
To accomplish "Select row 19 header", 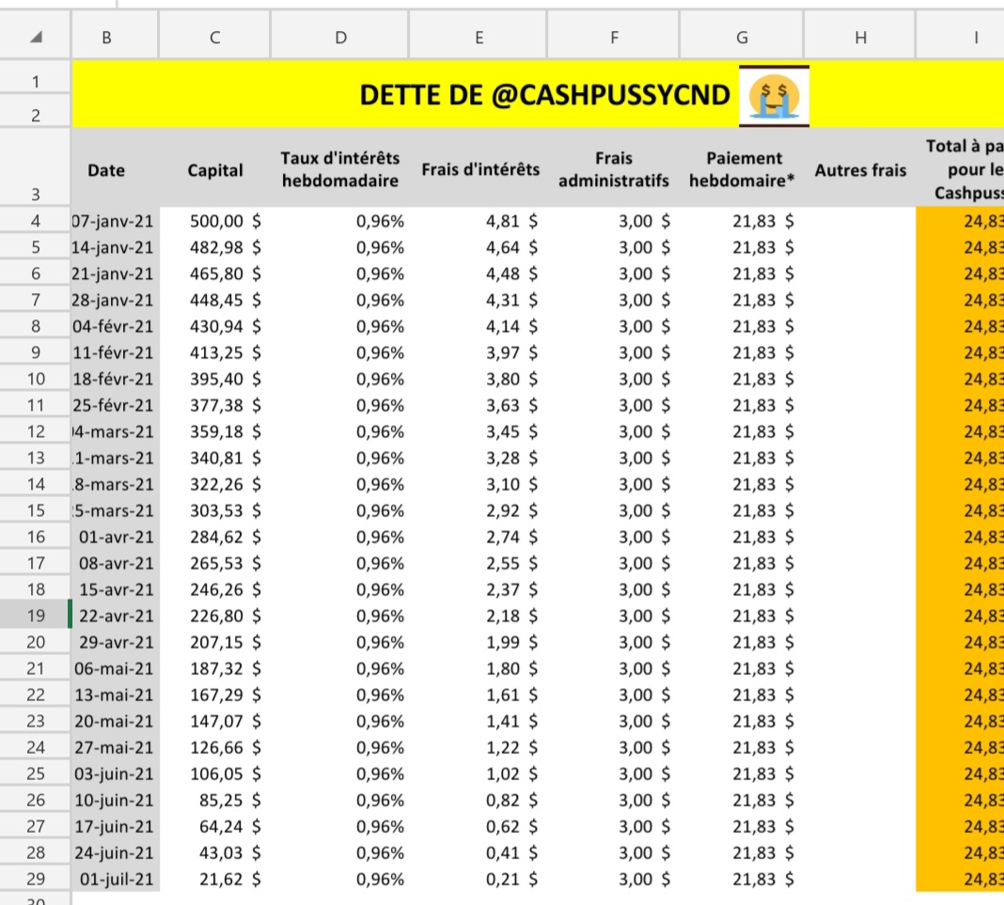I will pyautogui.click(x=35, y=616).
